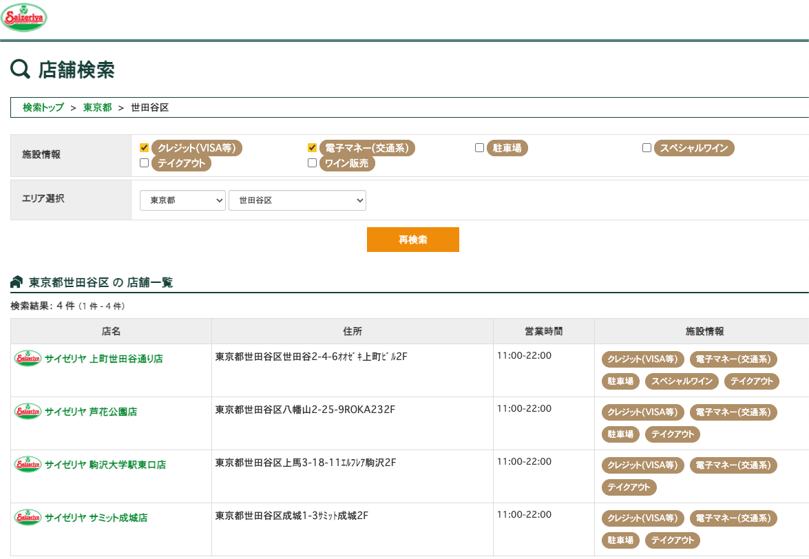Open the 世田谷区 area dropdown
This screenshot has height=559, width=809.
(x=297, y=200)
